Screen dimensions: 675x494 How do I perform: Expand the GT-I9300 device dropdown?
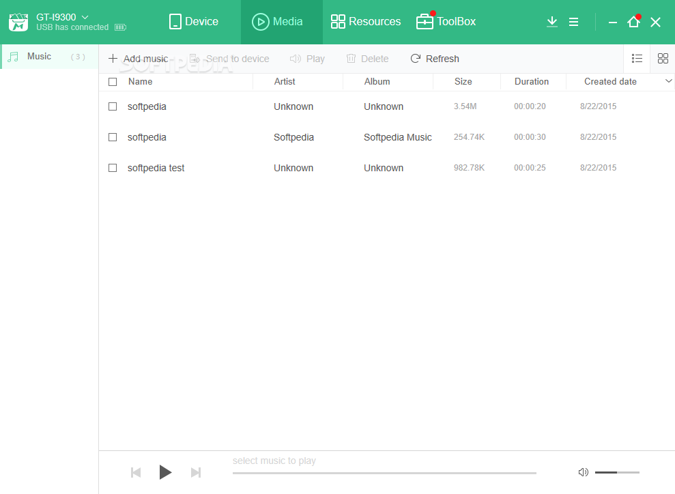85,17
